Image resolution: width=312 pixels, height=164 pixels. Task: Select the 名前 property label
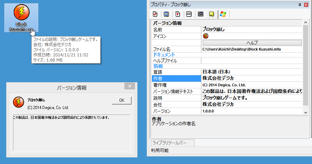click(158, 30)
